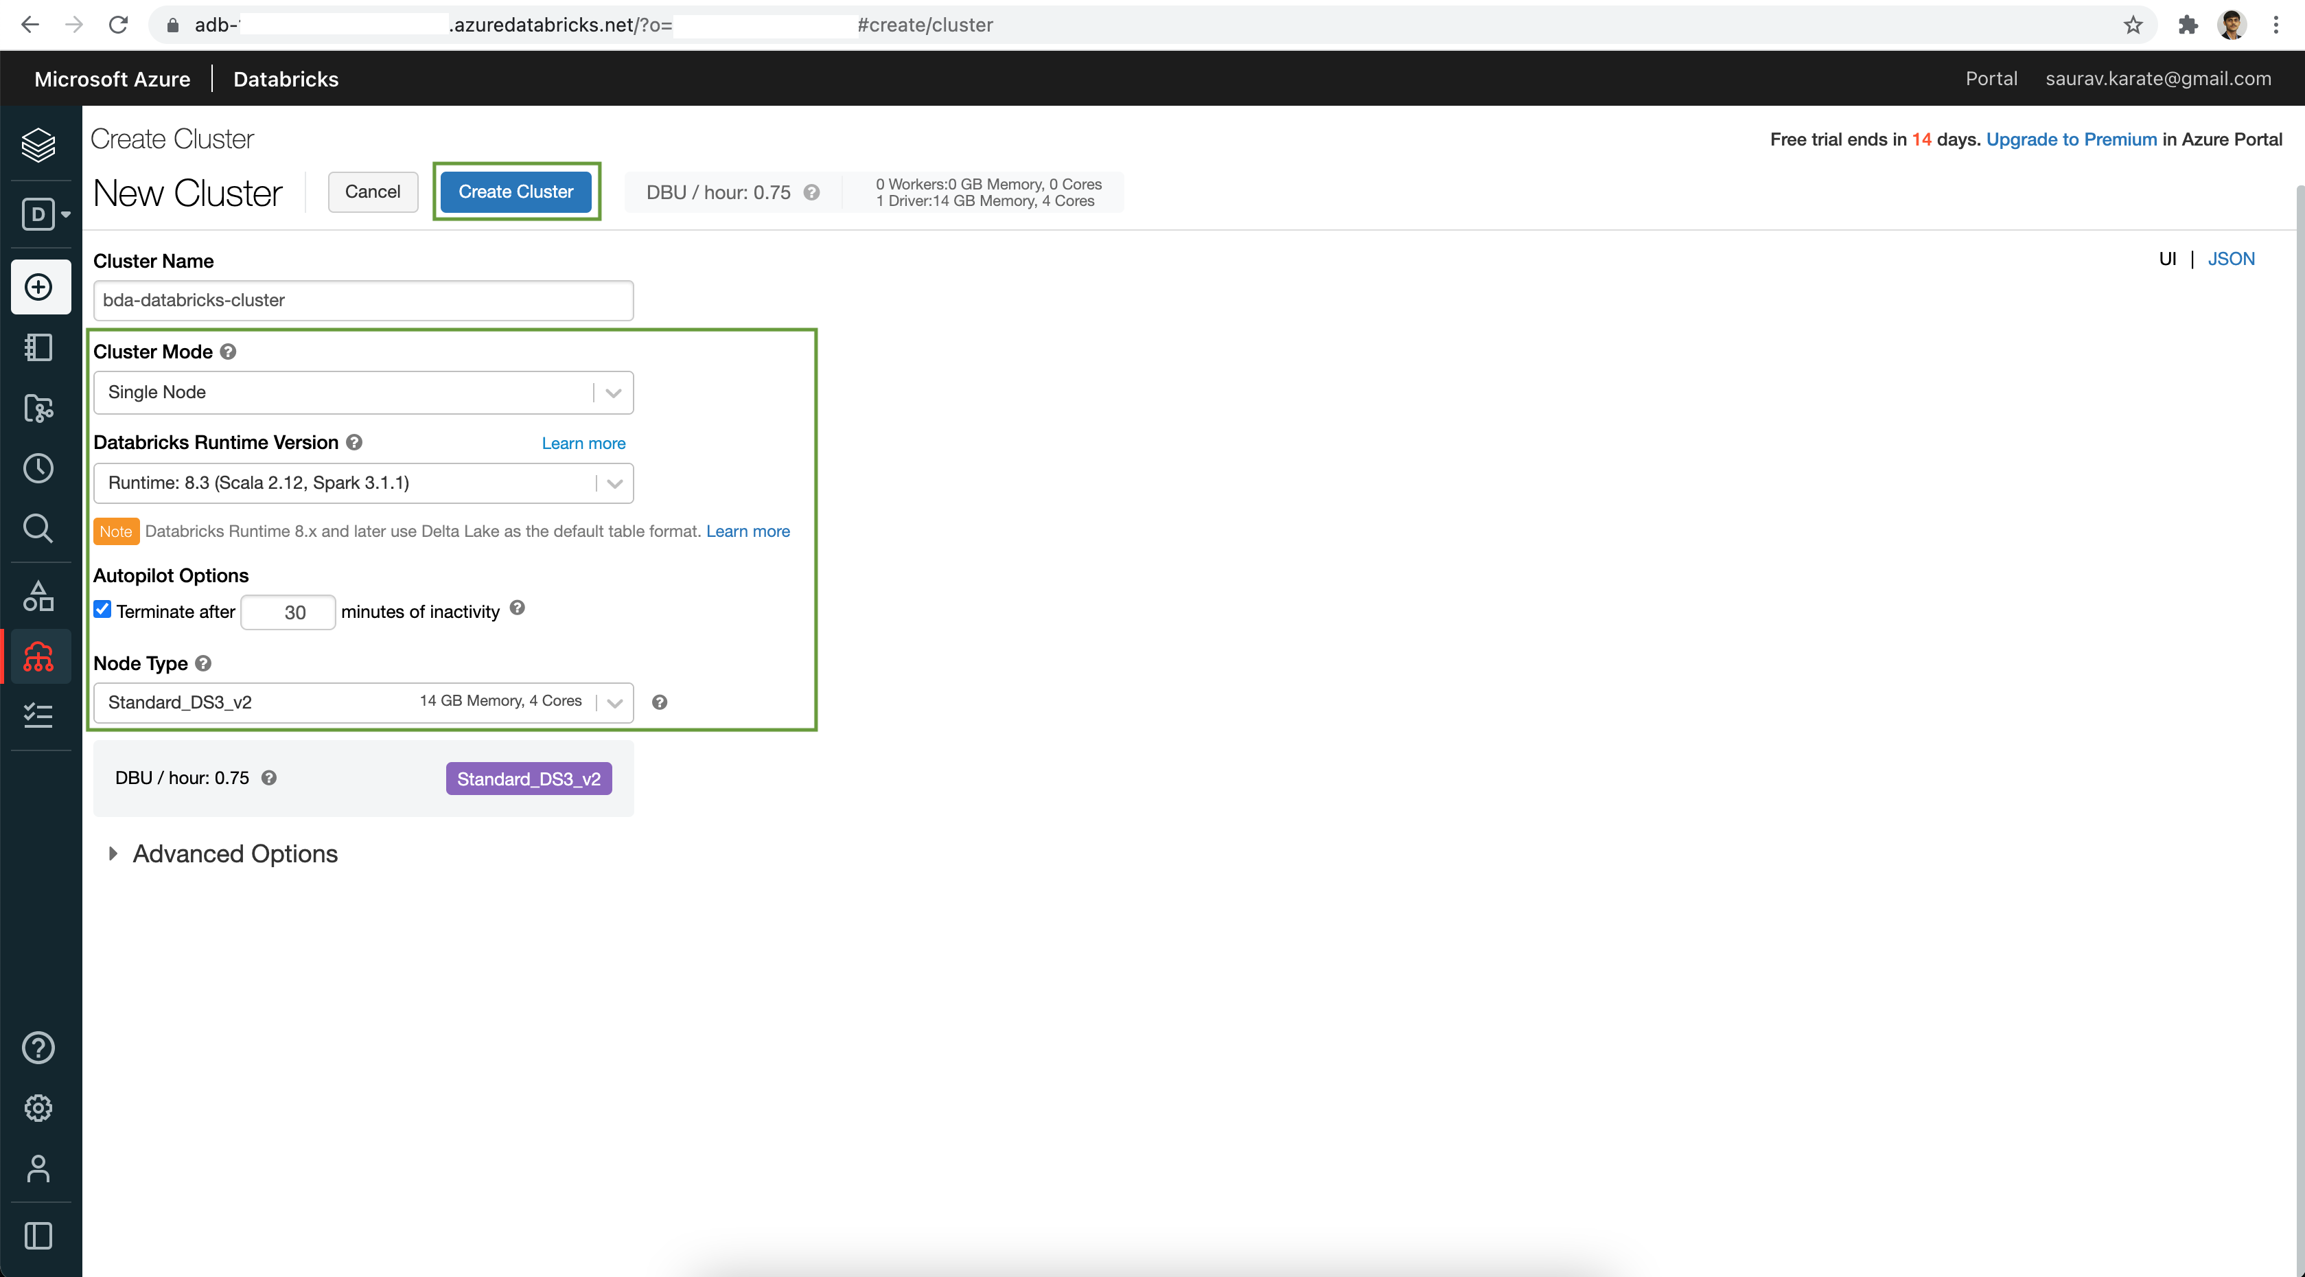Click Upgrade to Premium link

click(x=2072, y=139)
